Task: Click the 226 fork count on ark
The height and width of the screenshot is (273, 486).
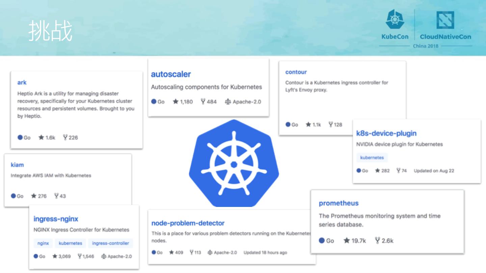Action: click(x=73, y=138)
